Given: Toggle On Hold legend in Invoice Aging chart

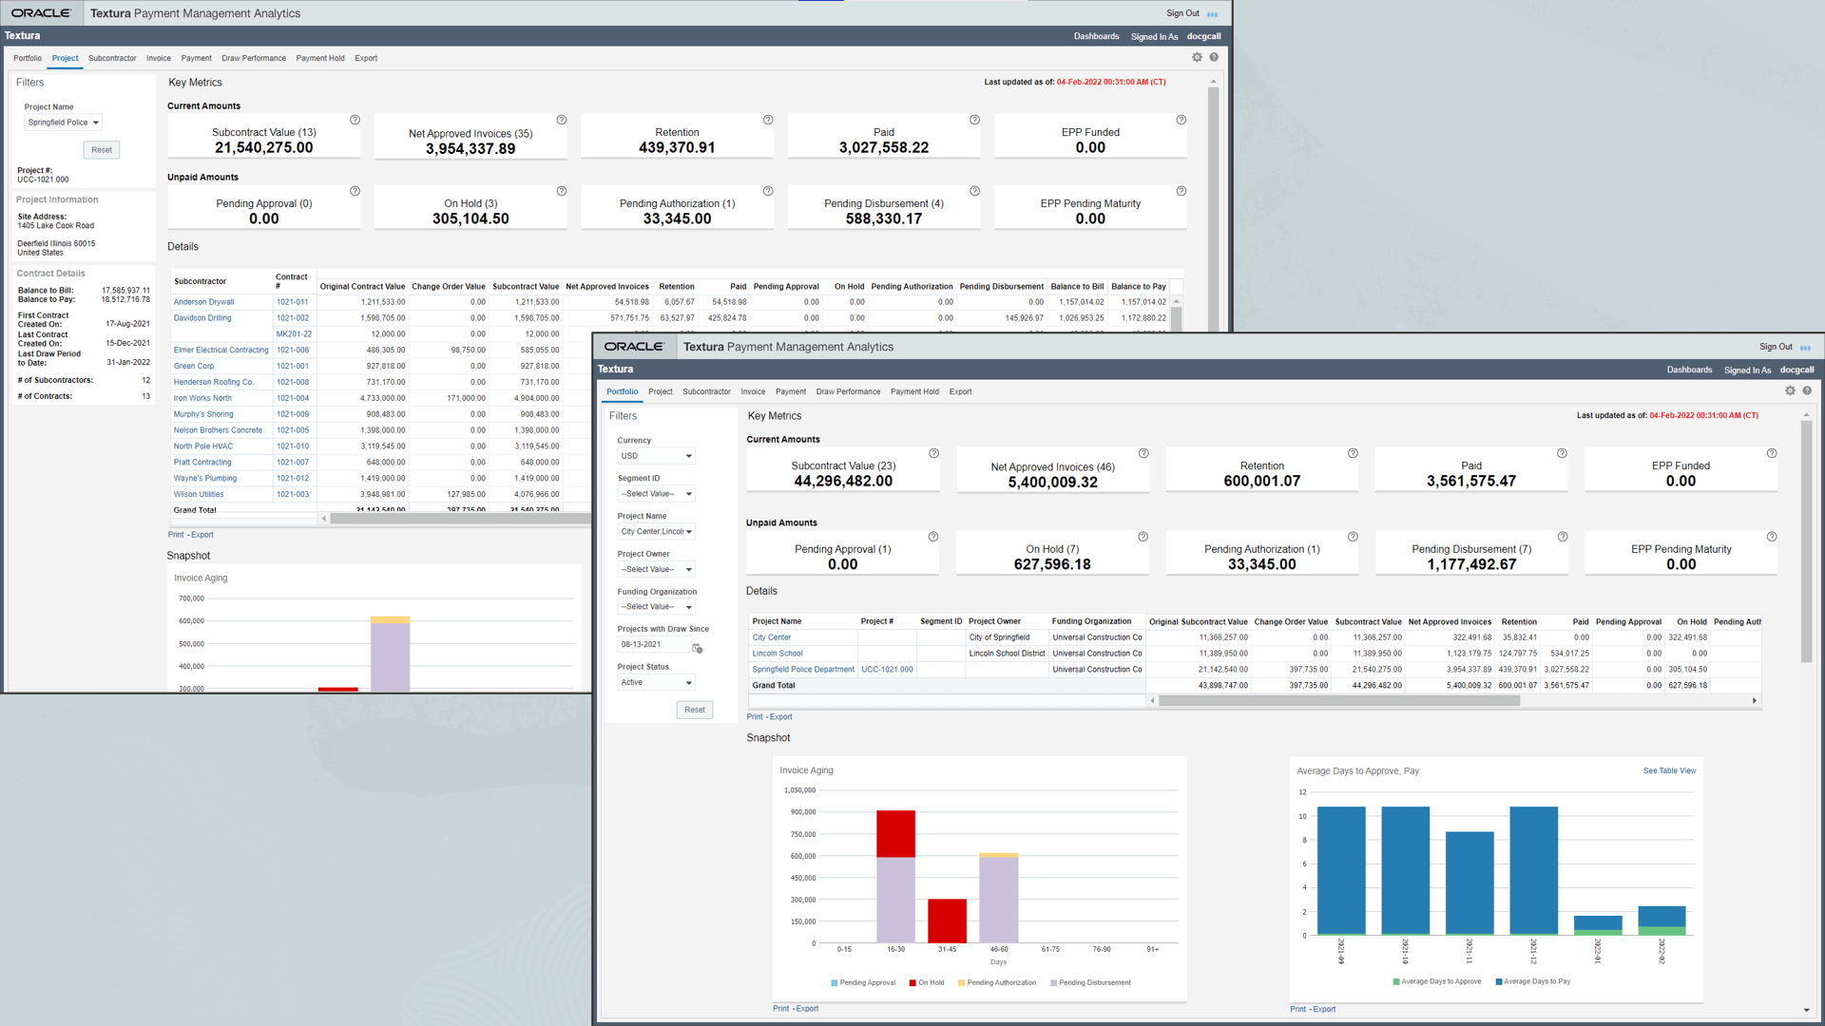Looking at the screenshot, I should point(927,982).
